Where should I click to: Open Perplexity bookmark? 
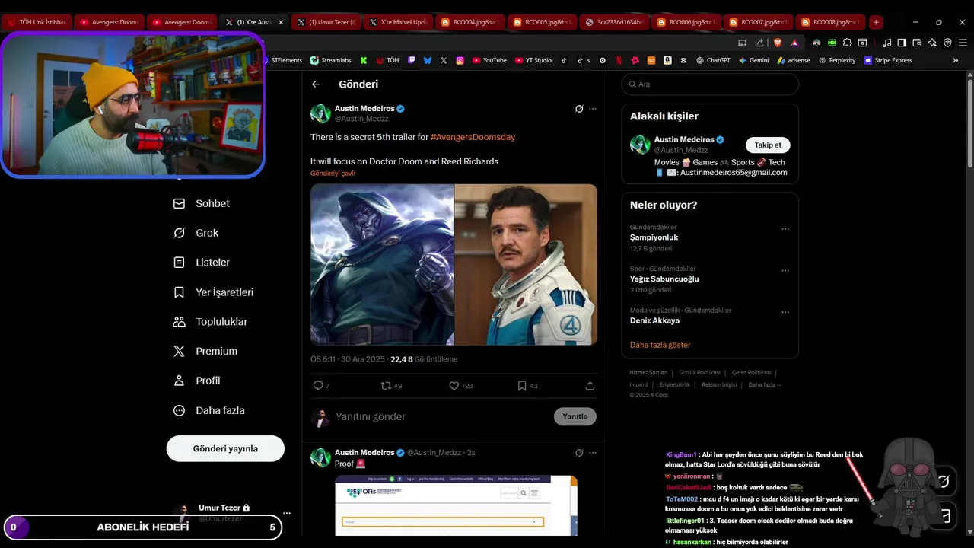[x=837, y=60]
